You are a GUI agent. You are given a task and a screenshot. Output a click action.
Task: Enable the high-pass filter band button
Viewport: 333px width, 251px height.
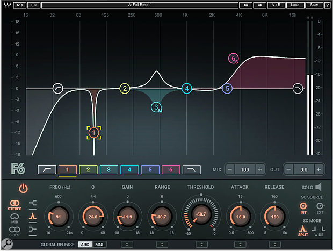[46, 170]
